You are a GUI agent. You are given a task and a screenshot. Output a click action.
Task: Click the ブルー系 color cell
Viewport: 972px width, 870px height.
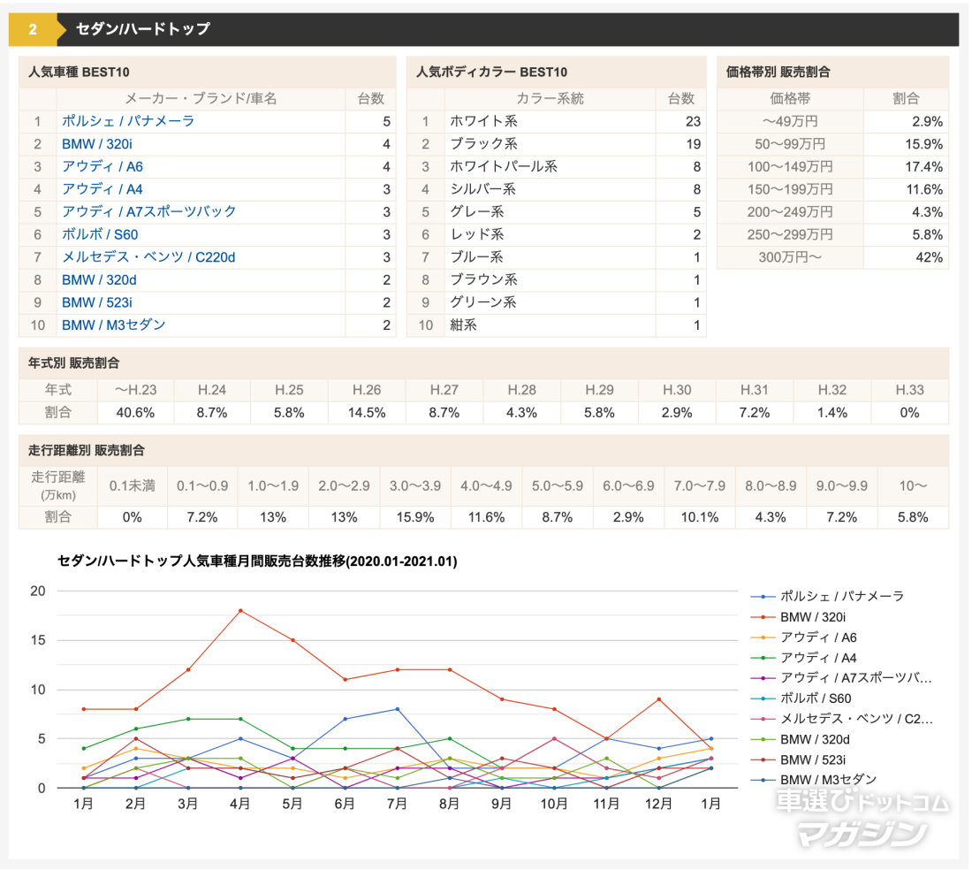pos(550,256)
